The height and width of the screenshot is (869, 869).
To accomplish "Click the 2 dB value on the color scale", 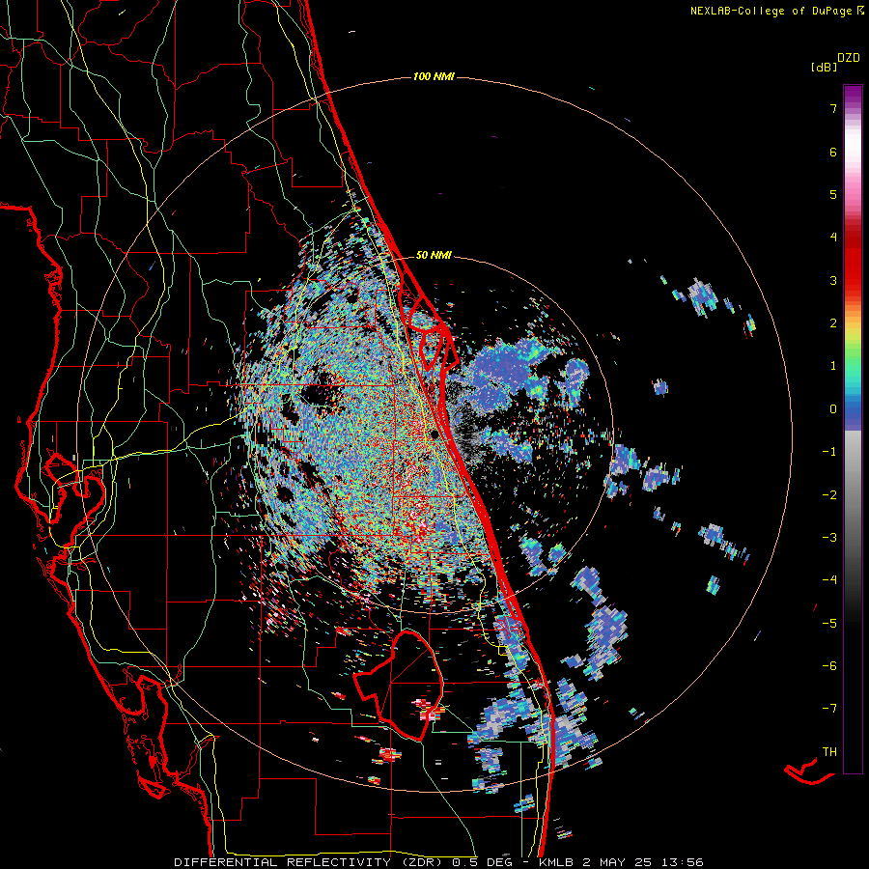I will [x=833, y=323].
